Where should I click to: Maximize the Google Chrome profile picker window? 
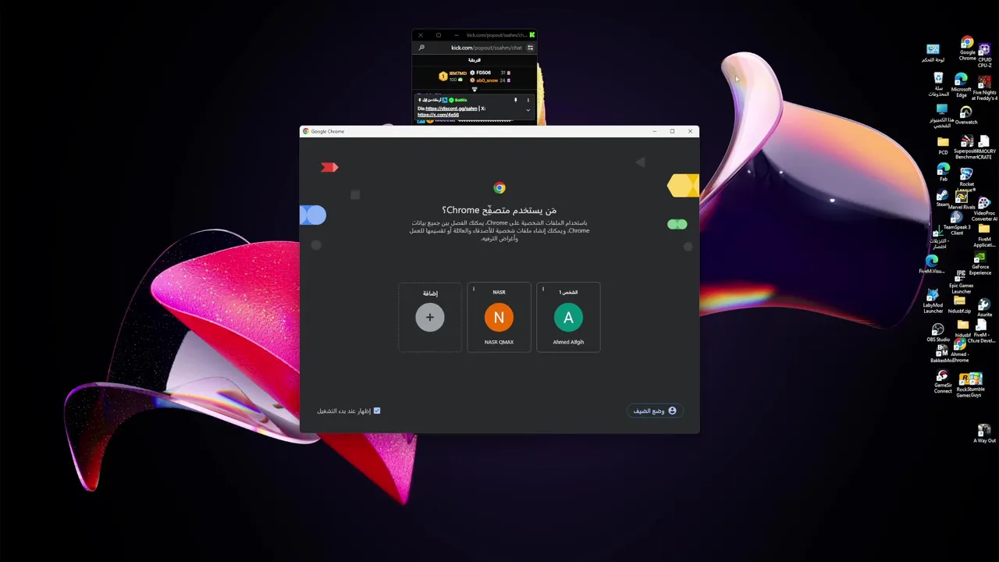pos(672,131)
